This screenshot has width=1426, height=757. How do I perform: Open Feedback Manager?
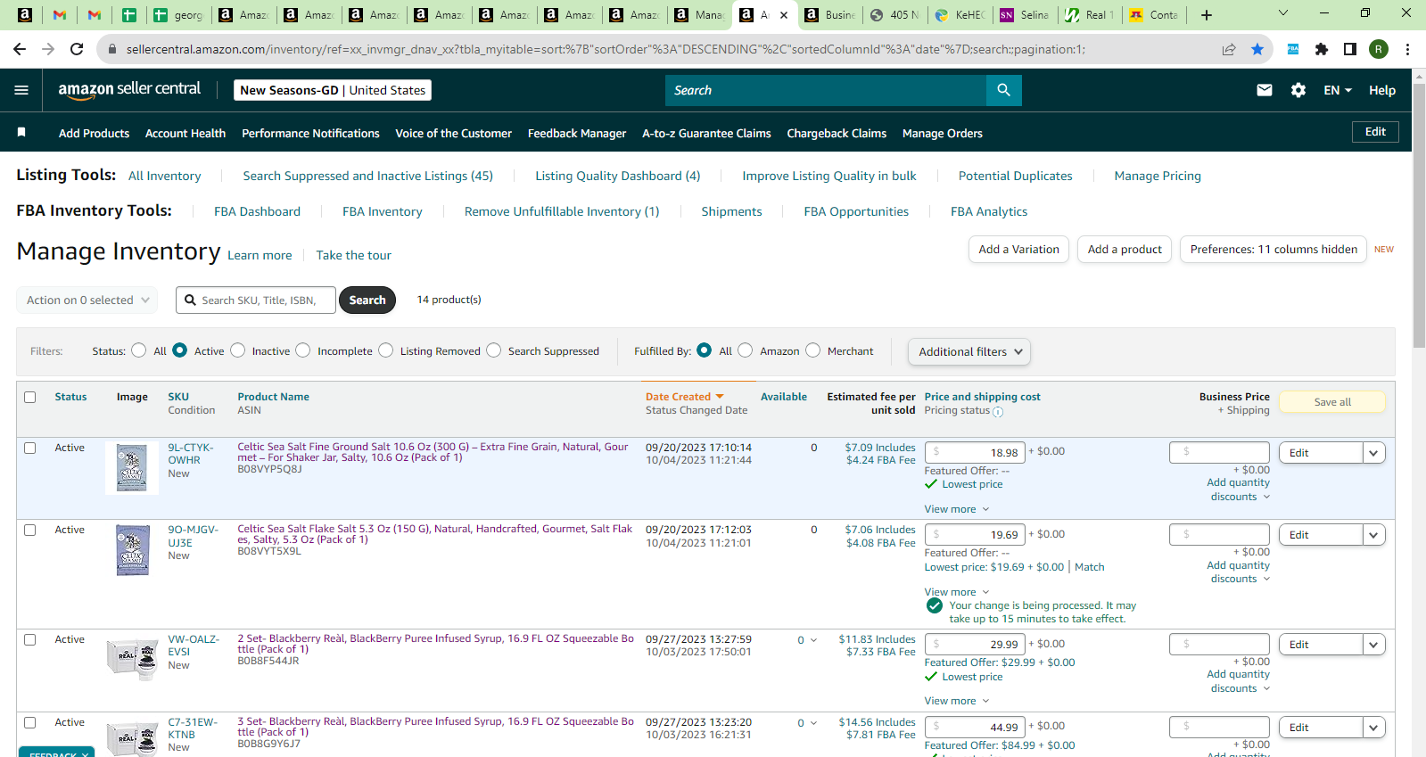(577, 133)
